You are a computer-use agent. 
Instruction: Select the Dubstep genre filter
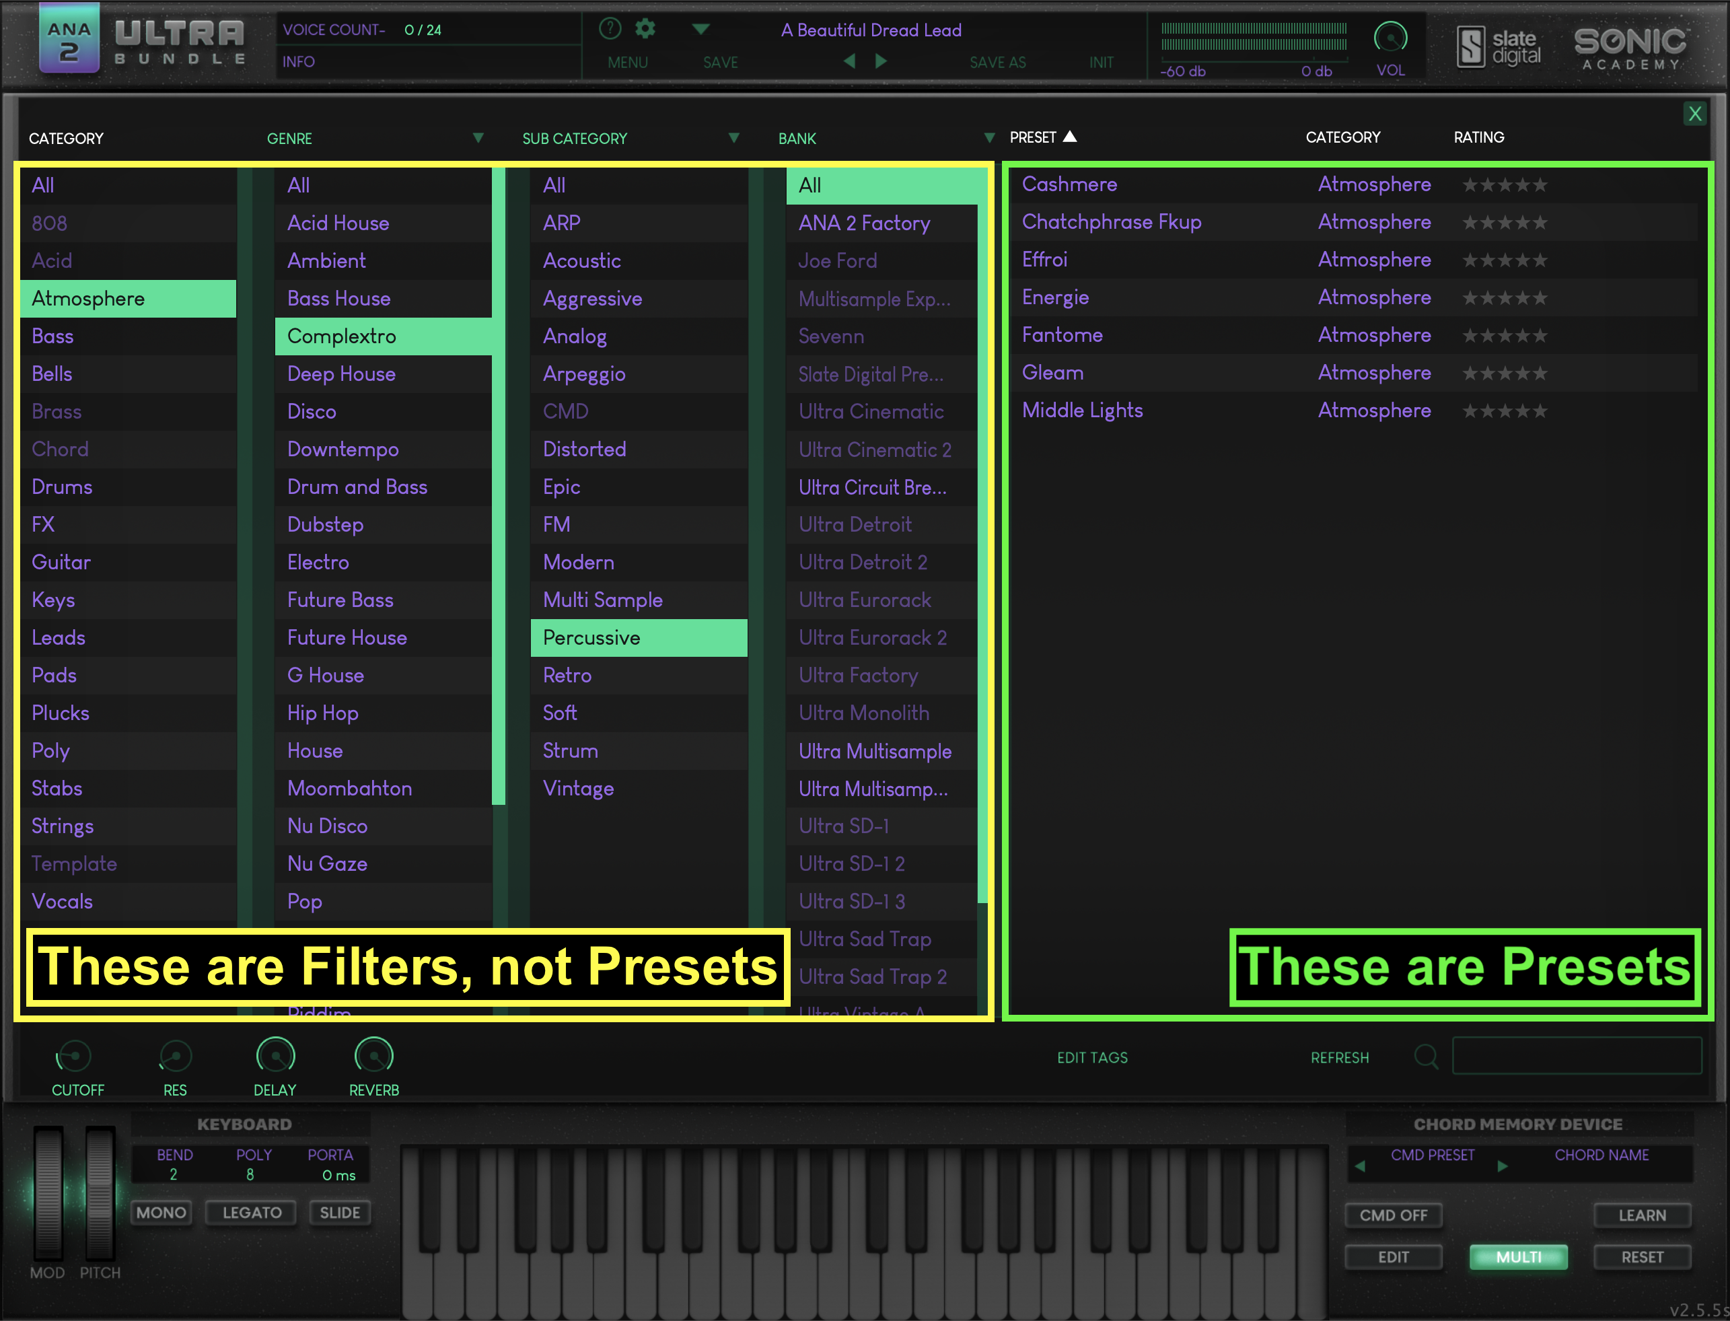tap(384, 524)
